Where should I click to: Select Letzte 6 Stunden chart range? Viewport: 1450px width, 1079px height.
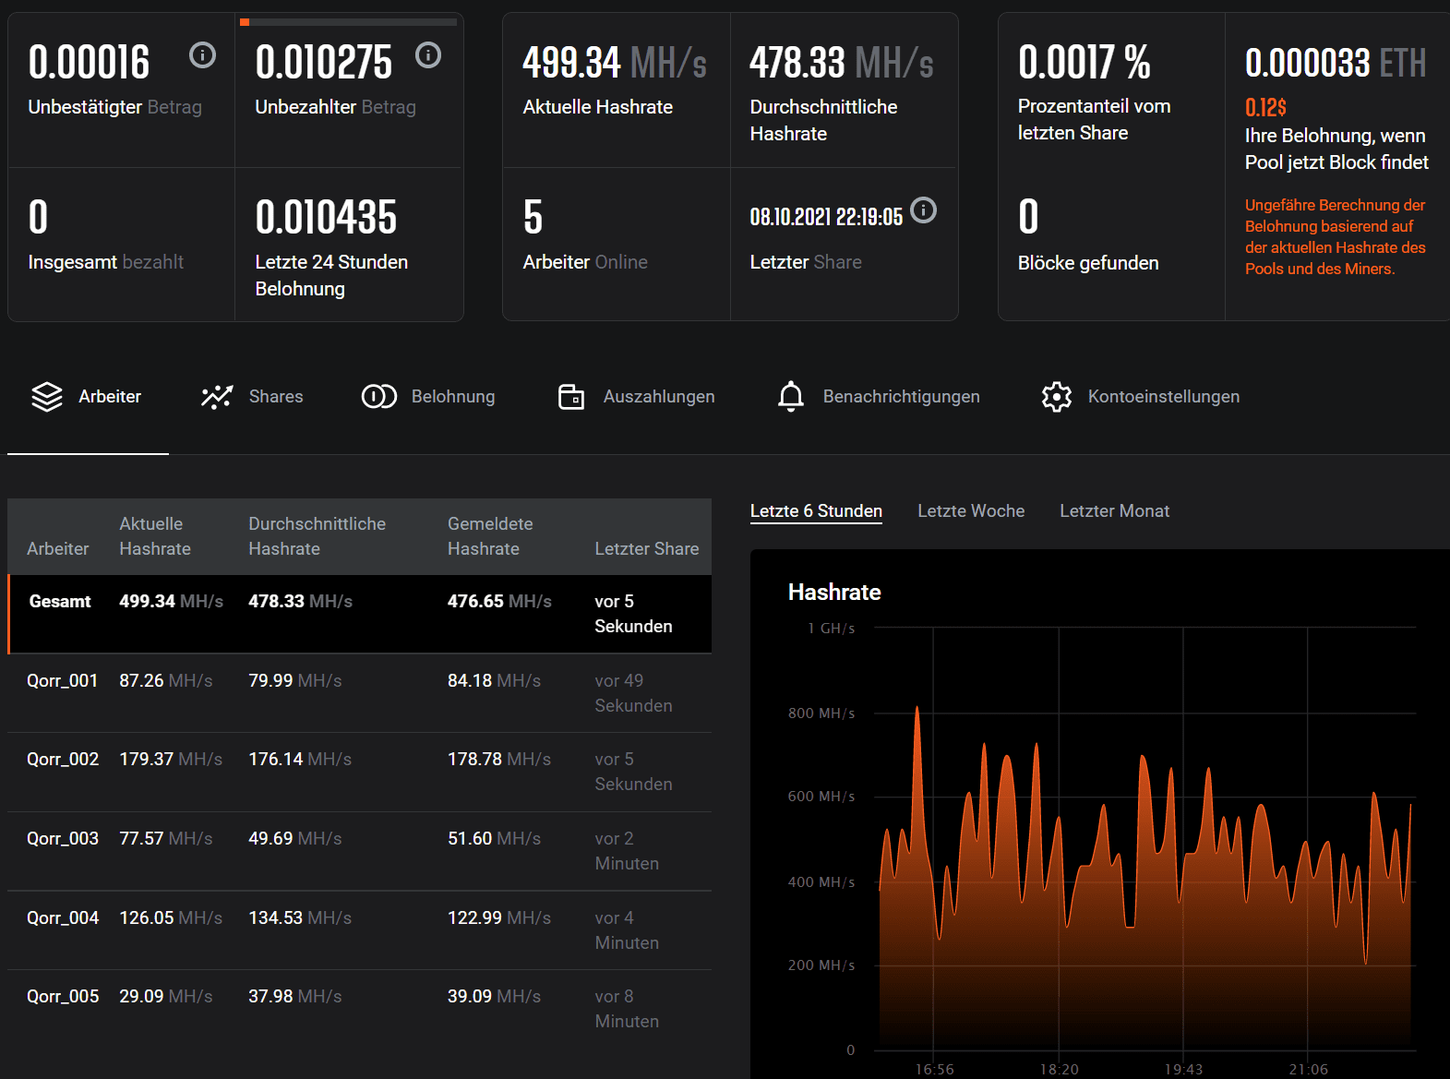(816, 511)
